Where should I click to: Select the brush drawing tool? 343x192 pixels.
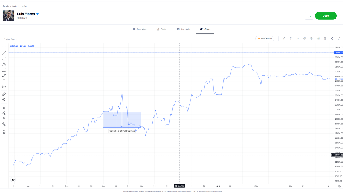(x=4, y=76)
